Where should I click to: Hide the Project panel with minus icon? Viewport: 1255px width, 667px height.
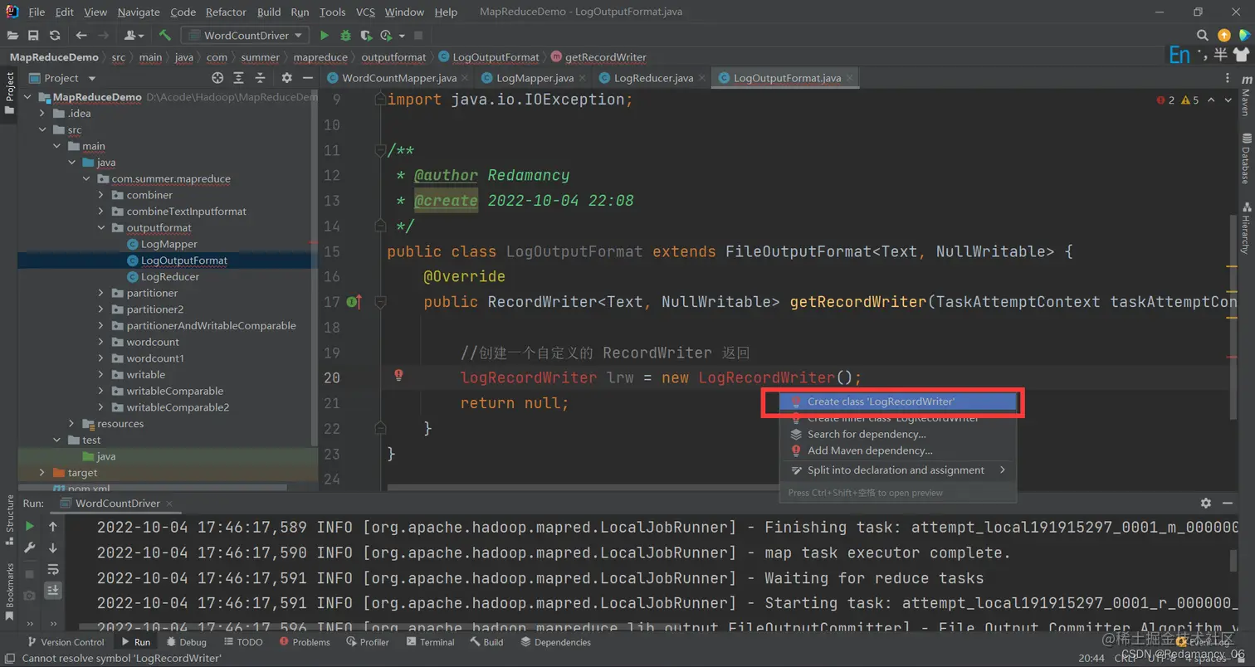click(x=308, y=78)
